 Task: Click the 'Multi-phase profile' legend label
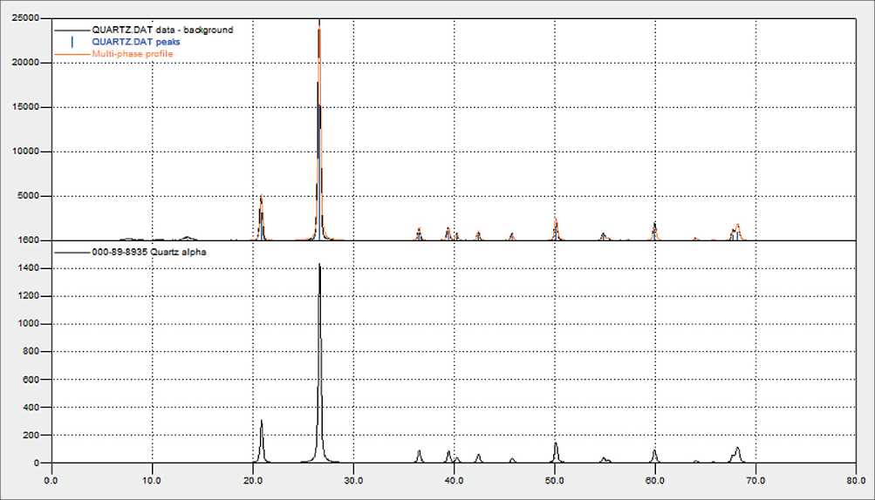pyautogui.click(x=133, y=54)
